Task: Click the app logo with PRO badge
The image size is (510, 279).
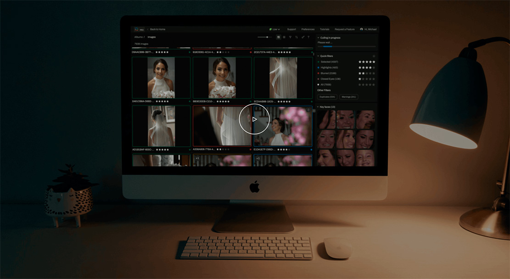Action: coord(138,29)
